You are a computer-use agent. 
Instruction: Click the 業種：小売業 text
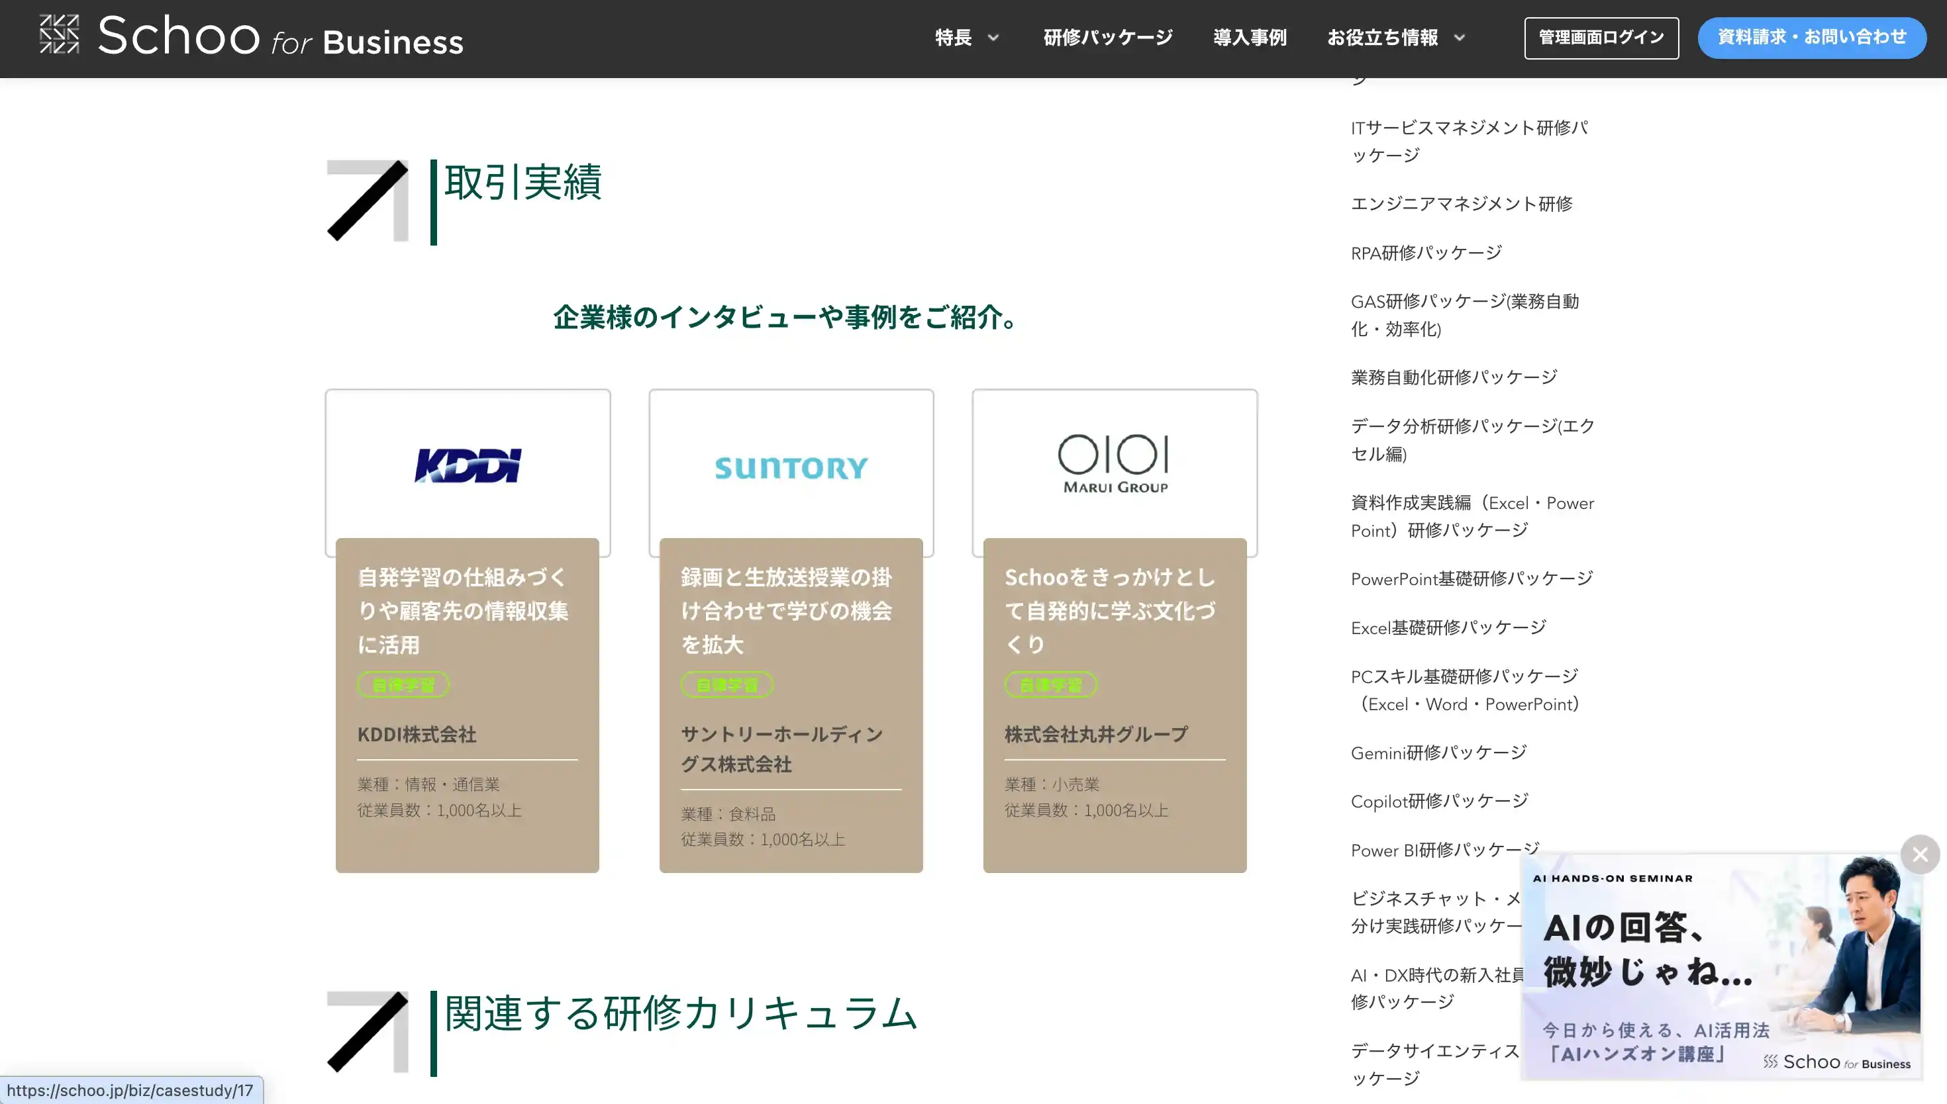tap(1052, 784)
